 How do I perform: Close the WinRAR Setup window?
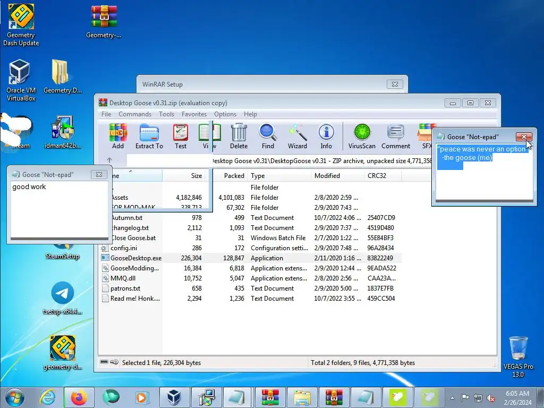395,84
